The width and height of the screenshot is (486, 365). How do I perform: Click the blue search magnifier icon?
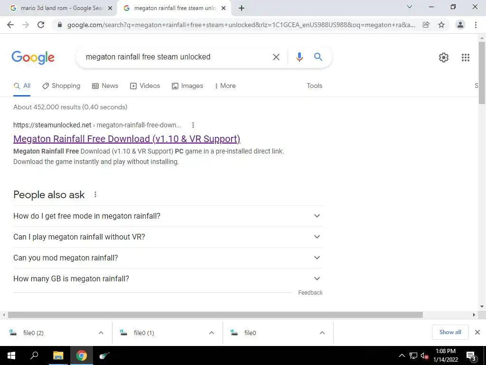[x=318, y=57]
